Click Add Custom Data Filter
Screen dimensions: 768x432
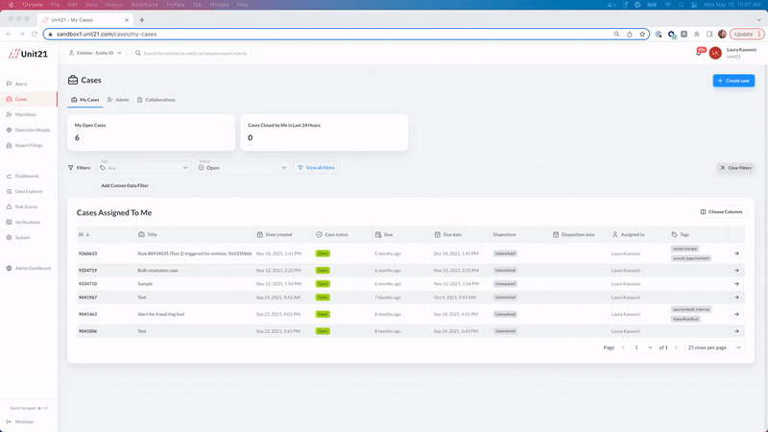pos(125,185)
